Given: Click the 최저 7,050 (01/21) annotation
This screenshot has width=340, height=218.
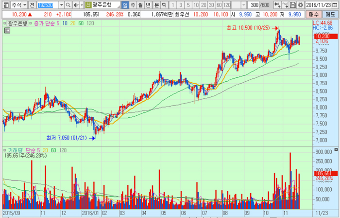Looking at the screenshot, I should pyautogui.click(x=67, y=138).
